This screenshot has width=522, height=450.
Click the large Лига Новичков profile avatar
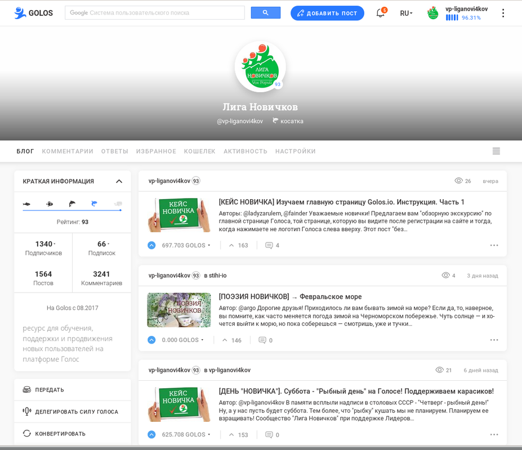pos(260,66)
